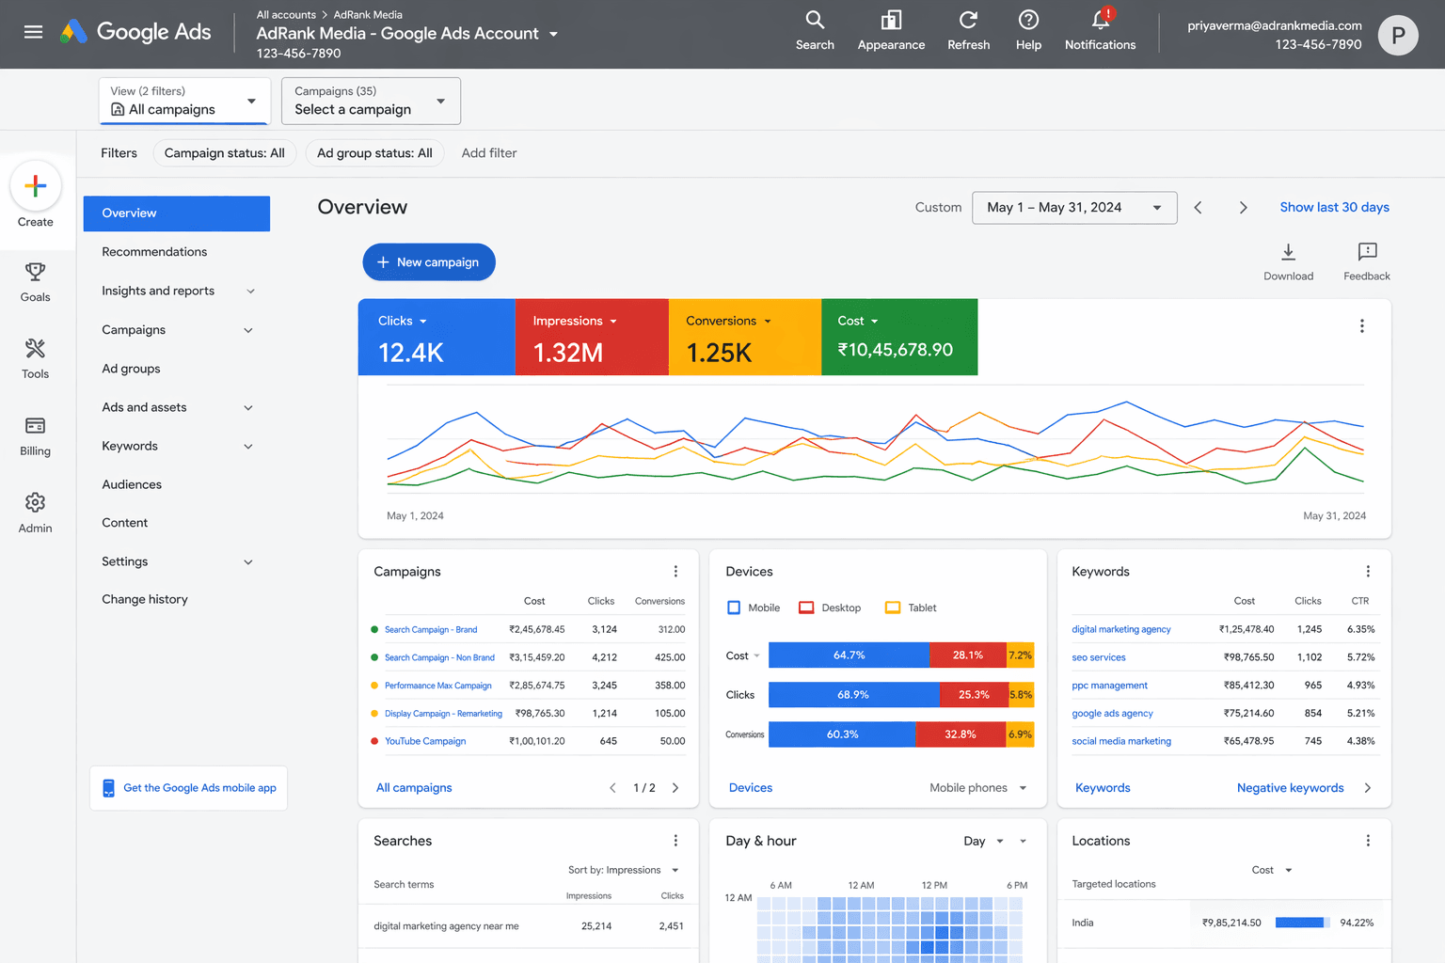Click the Cost green scorecard
1445x963 pixels.
point(899,338)
